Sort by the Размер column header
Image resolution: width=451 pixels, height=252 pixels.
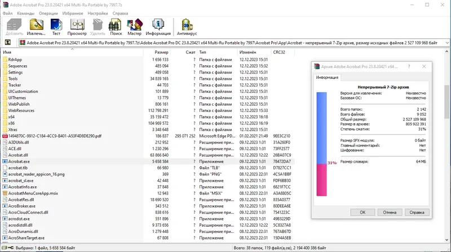tap(157, 52)
